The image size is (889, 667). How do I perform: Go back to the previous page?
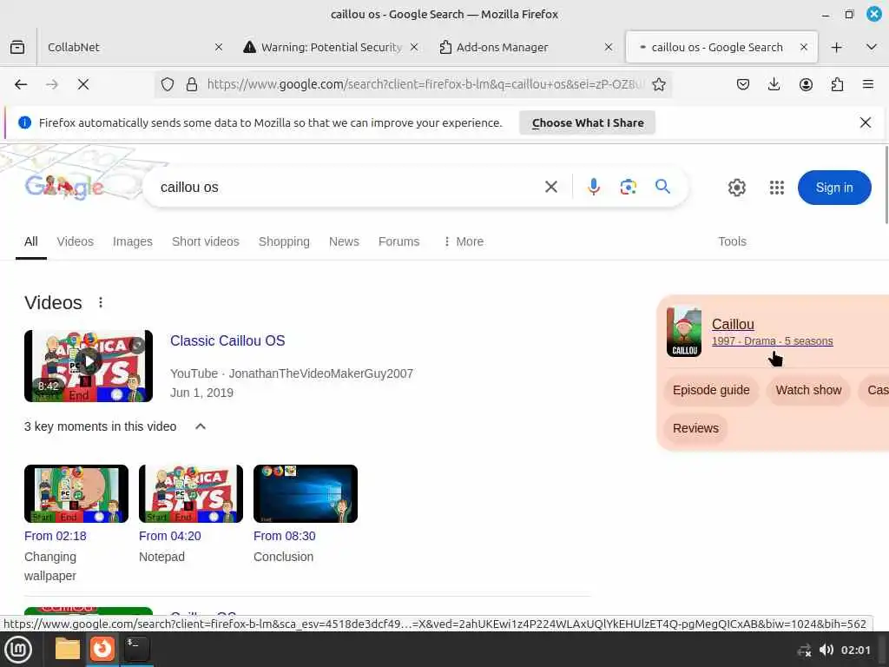click(21, 84)
